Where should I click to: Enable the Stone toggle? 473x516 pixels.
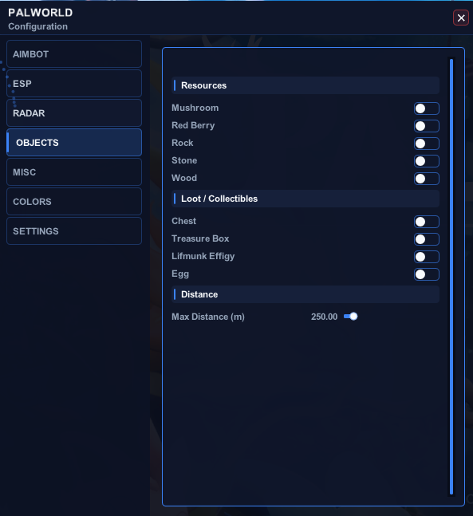(426, 161)
